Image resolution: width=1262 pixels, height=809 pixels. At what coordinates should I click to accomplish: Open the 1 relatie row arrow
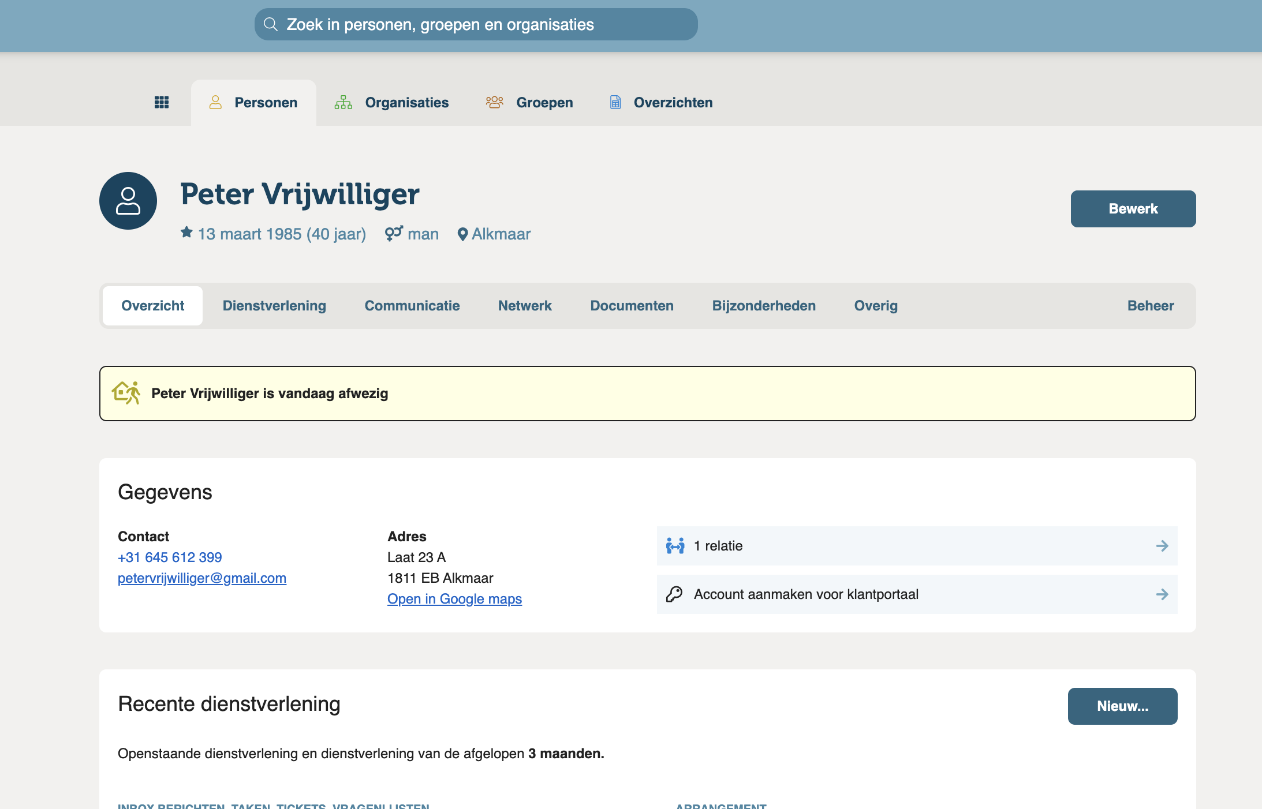click(1162, 546)
